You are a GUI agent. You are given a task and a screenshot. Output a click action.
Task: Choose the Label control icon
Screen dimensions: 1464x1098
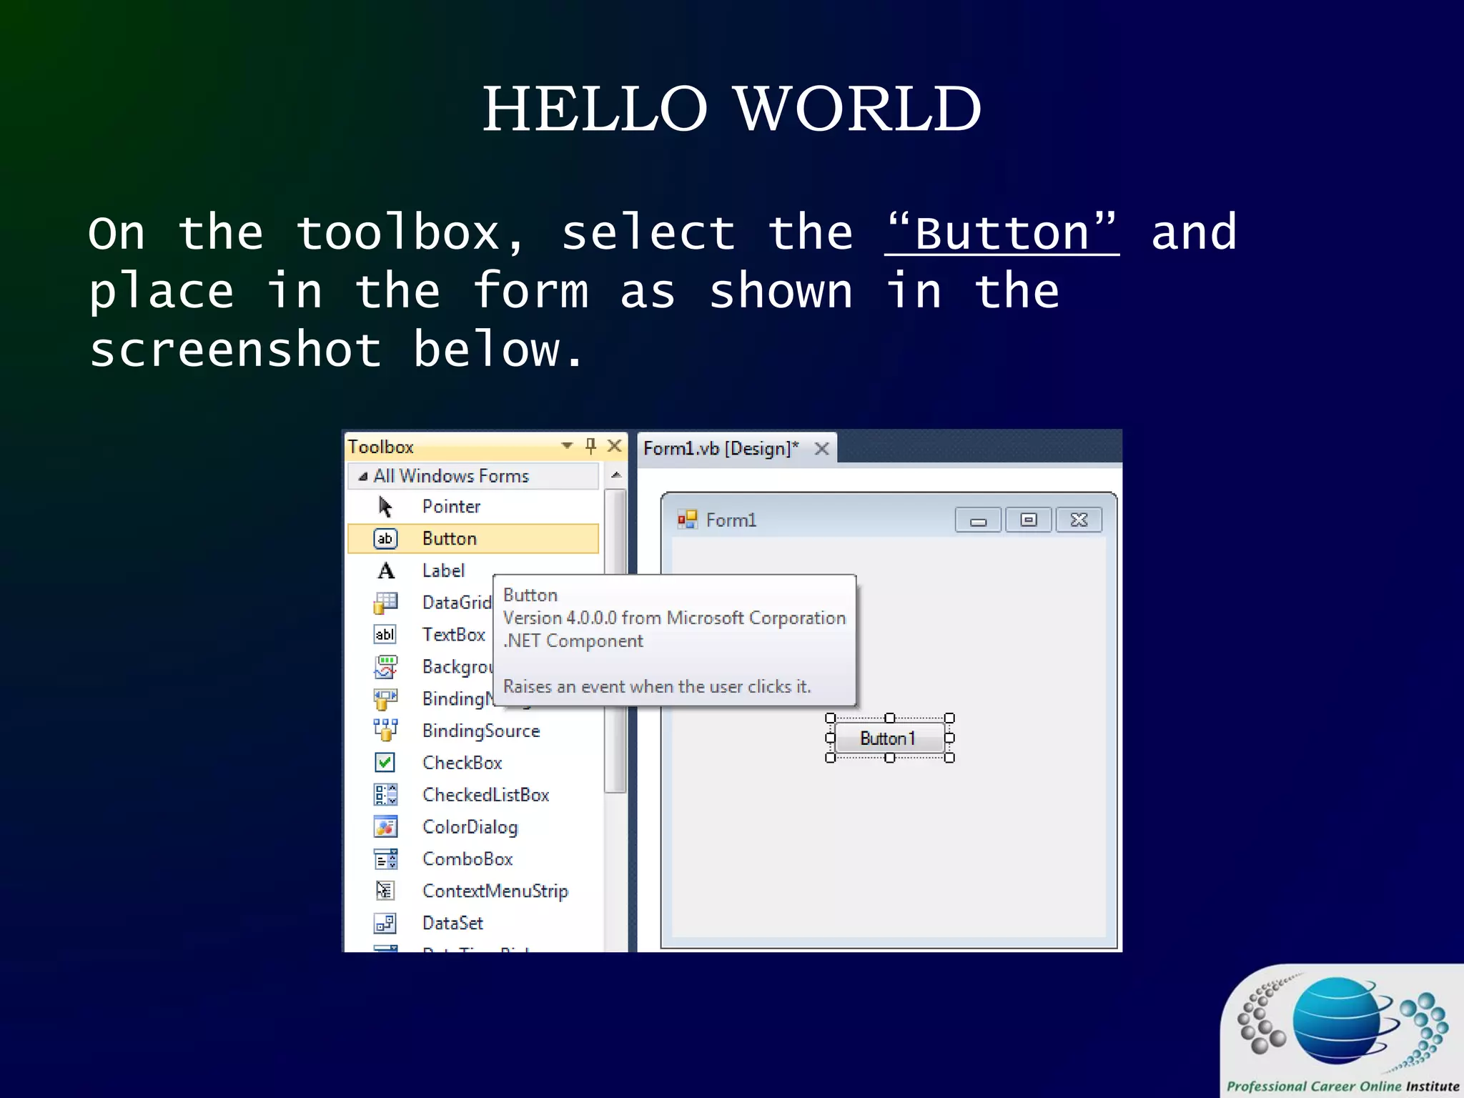[x=386, y=570]
